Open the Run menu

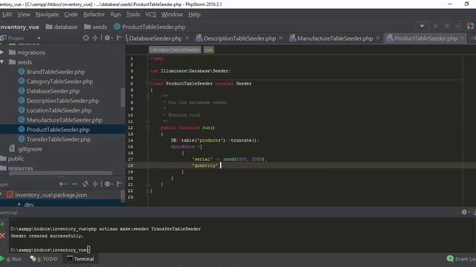[x=115, y=14]
